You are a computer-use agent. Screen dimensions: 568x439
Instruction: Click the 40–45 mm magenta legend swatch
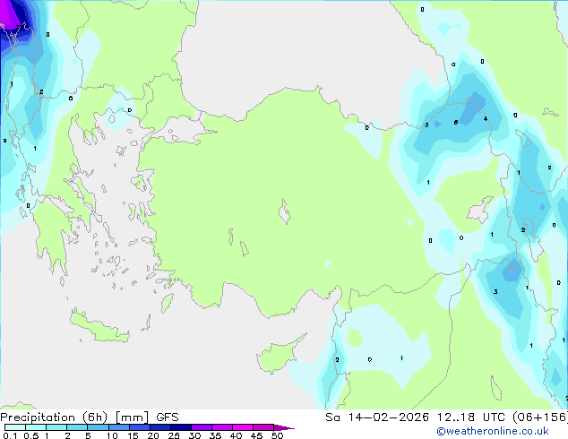coord(243,427)
